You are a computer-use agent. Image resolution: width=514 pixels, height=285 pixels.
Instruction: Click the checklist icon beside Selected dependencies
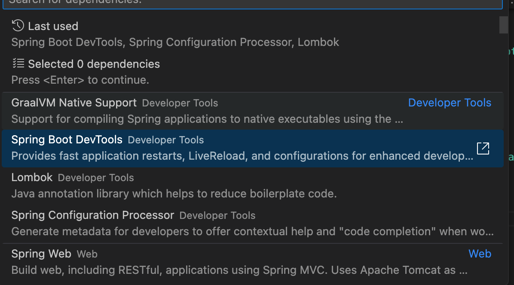[18, 64]
